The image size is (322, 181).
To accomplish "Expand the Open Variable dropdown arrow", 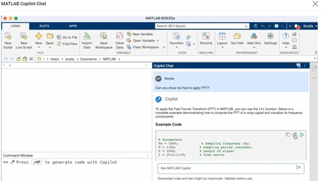I will click(158, 41).
